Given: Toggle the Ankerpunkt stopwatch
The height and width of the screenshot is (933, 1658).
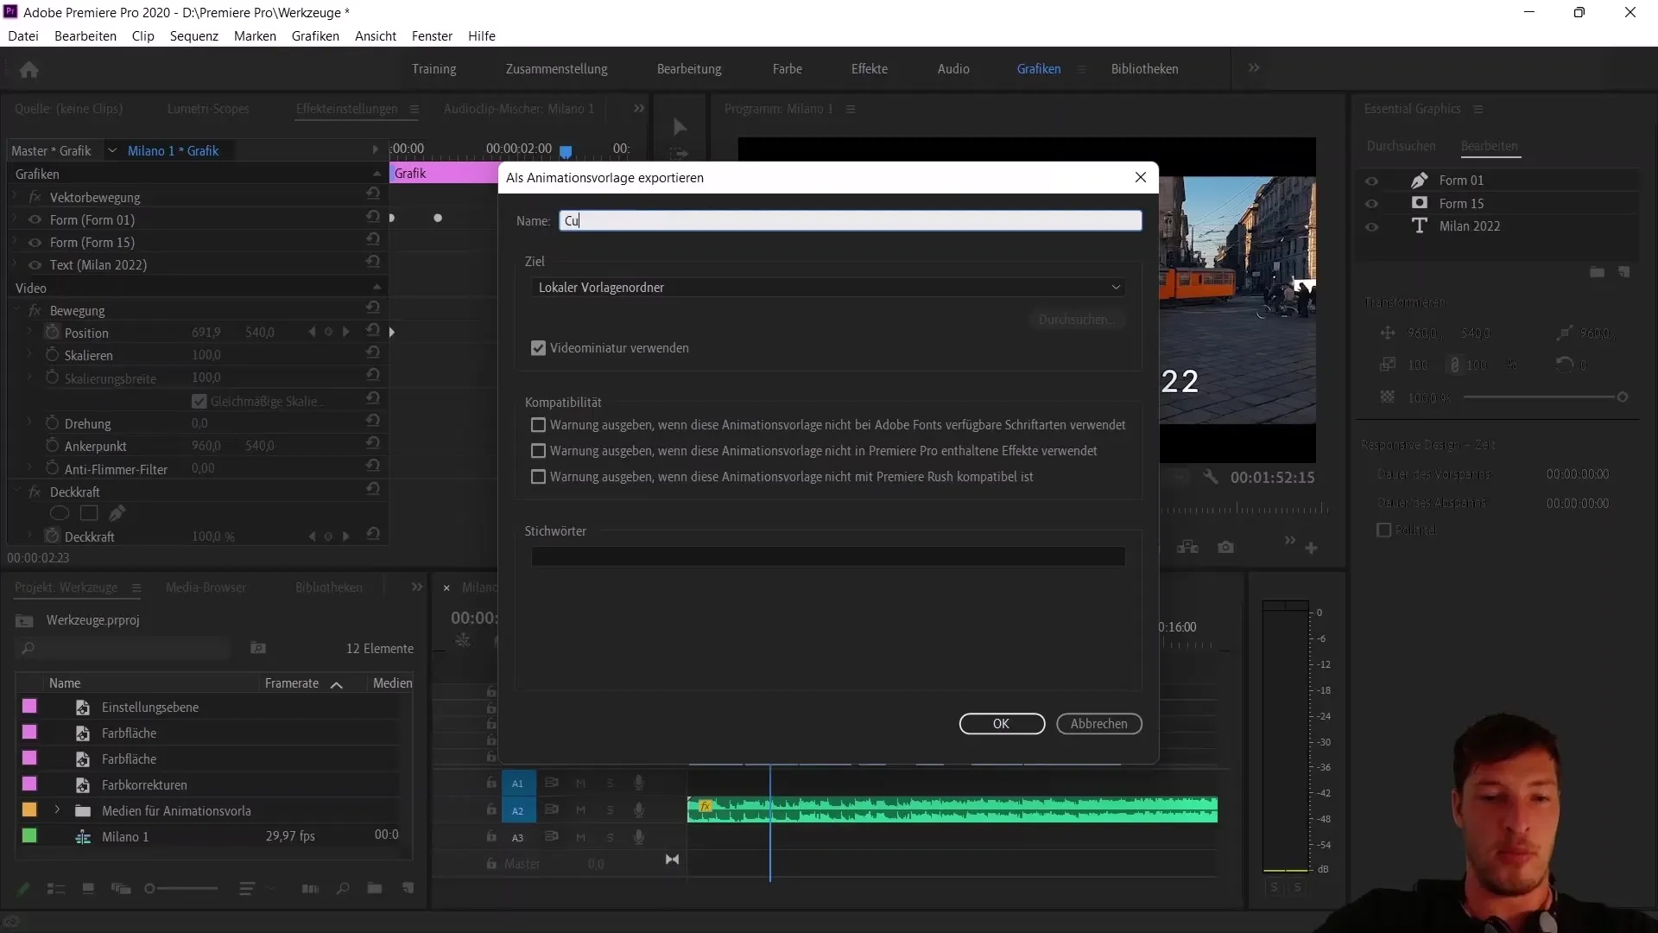Looking at the screenshot, I should pos(52,446).
